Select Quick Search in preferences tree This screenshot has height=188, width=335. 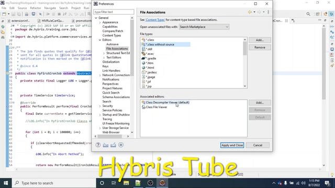click(x=111, y=93)
